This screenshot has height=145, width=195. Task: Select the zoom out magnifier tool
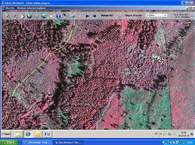(15, 16)
